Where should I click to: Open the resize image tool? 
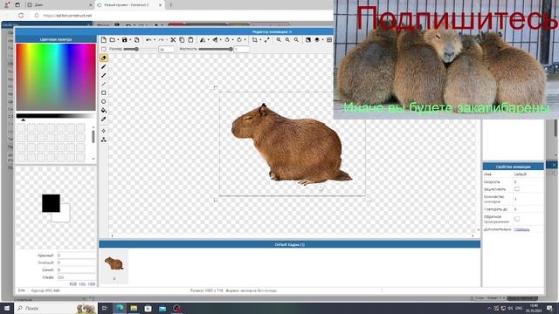pyautogui.click(x=267, y=40)
